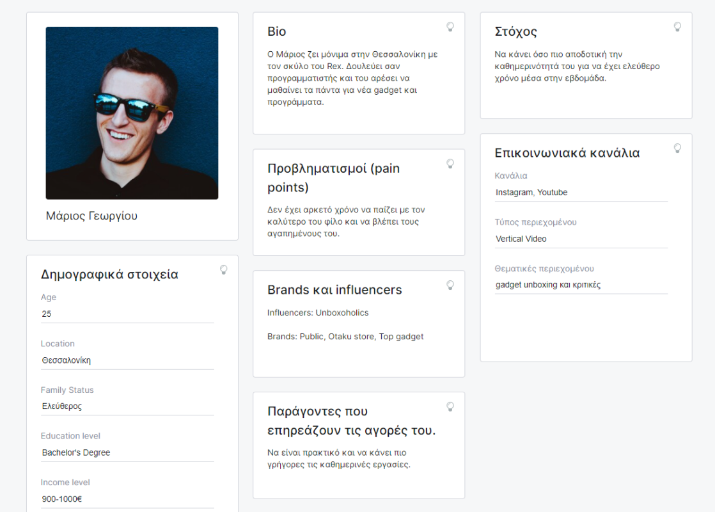Click the lightbulb hint icon in Bio card
The image size is (715, 512).
tap(450, 27)
